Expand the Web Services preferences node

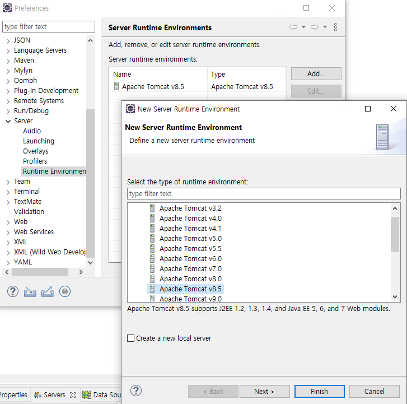coord(8,233)
